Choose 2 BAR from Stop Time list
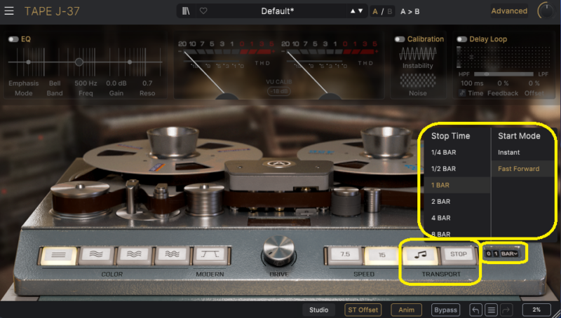 pyautogui.click(x=443, y=201)
